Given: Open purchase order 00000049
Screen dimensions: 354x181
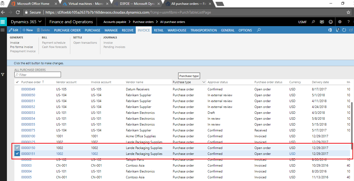Looking at the screenshot, I should tap(28, 89).
